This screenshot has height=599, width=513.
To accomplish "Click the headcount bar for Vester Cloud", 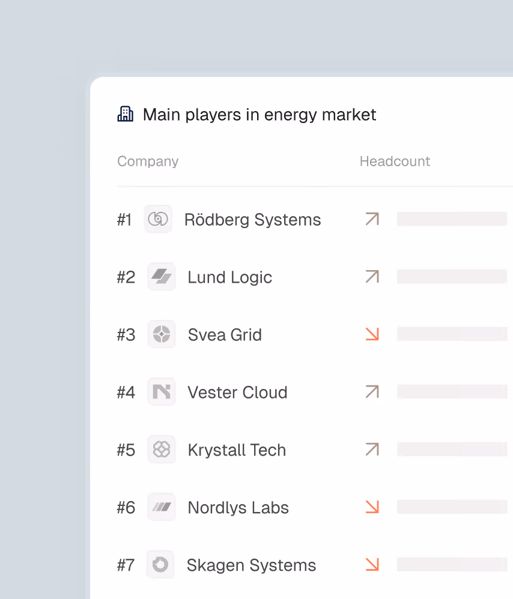I will point(452,391).
